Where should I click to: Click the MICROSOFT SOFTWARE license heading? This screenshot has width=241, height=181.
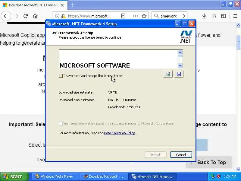point(95,65)
